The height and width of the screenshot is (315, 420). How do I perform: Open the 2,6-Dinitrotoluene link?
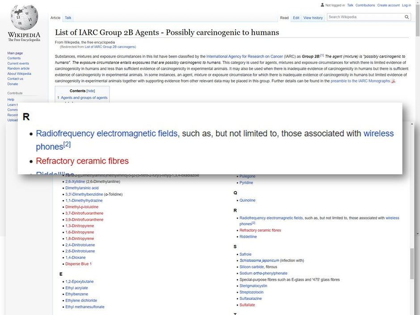coord(80,251)
